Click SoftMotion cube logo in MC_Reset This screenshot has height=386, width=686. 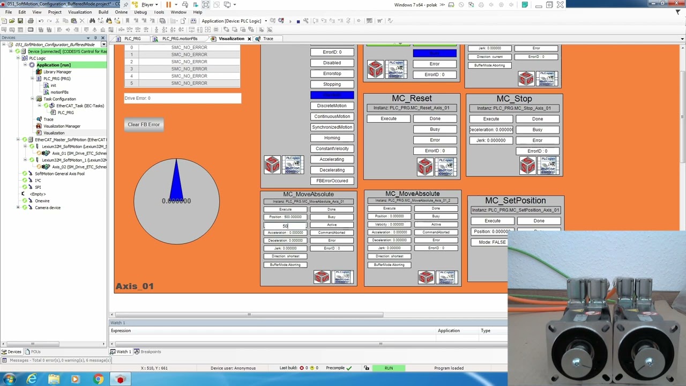point(425,166)
